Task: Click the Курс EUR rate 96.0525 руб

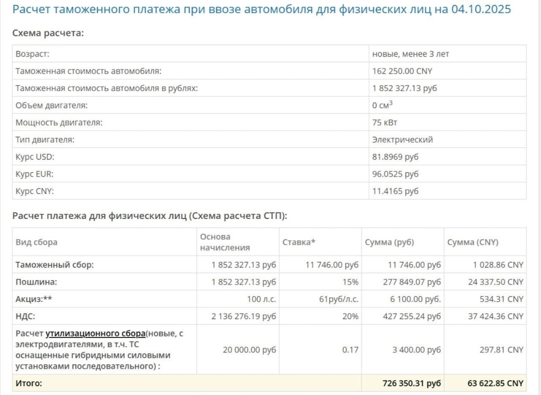Action: 395,174
